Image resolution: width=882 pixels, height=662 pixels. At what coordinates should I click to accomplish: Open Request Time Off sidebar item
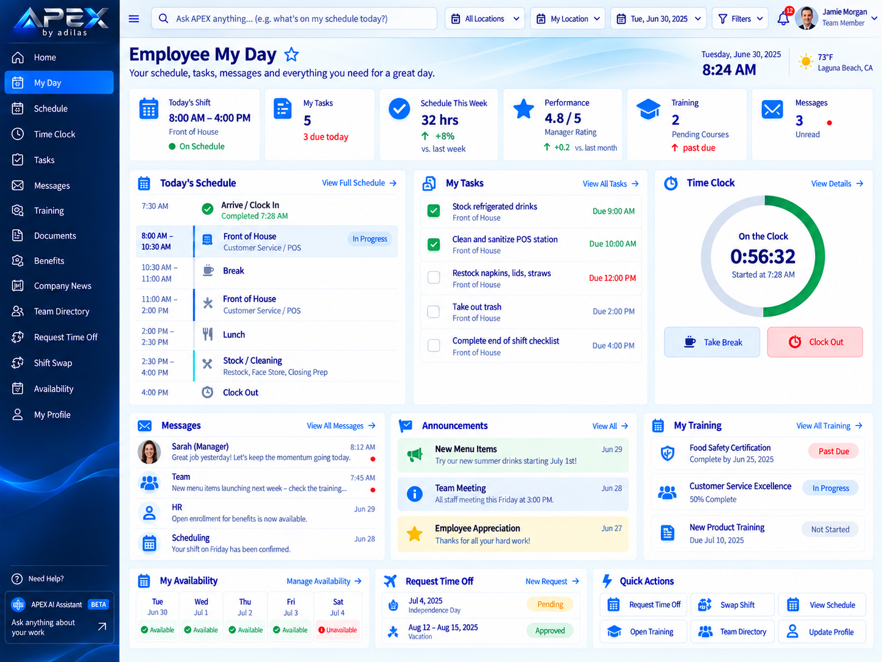pos(59,337)
